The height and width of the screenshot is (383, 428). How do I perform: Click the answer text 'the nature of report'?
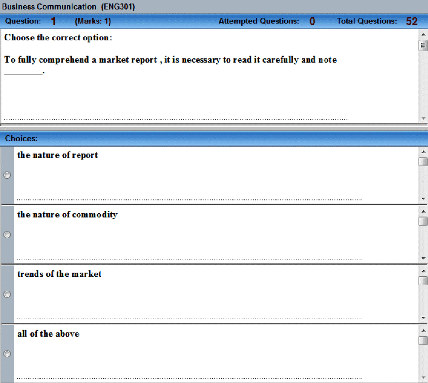[x=57, y=155]
